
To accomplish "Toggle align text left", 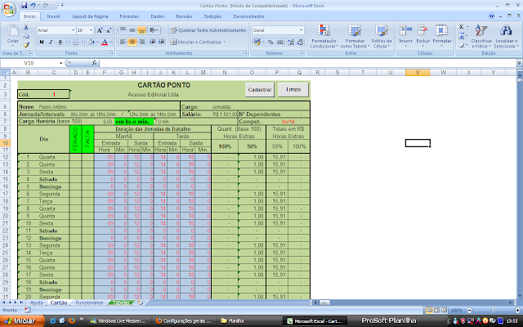I will pos(123,42).
